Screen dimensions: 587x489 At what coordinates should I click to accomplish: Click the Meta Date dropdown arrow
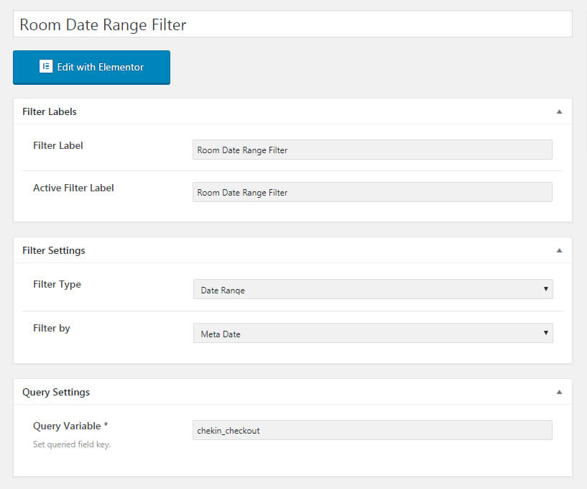546,333
